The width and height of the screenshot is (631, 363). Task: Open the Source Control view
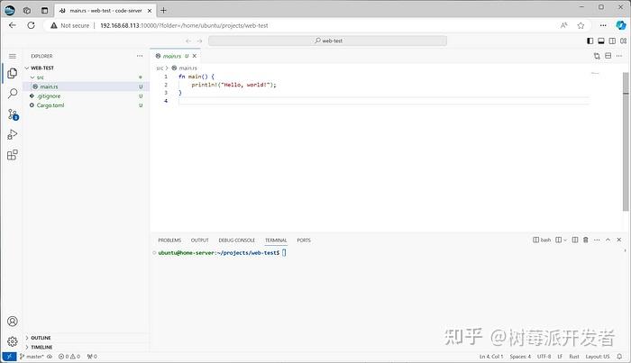click(x=13, y=114)
